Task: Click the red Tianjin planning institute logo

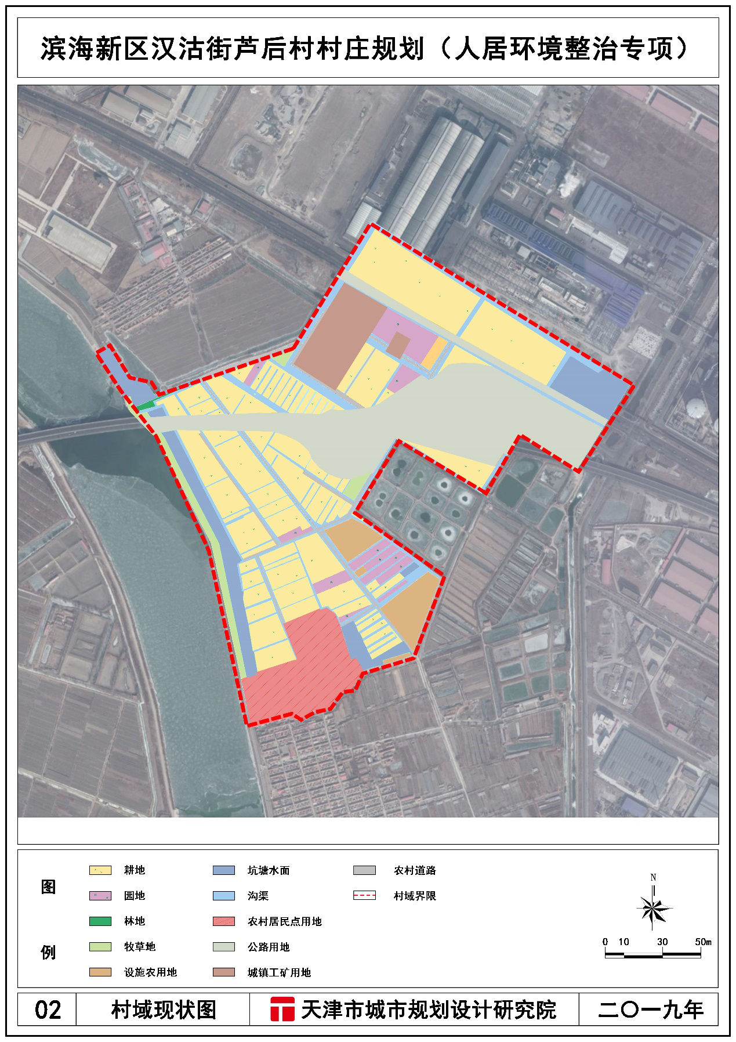Action: coord(282,1010)
